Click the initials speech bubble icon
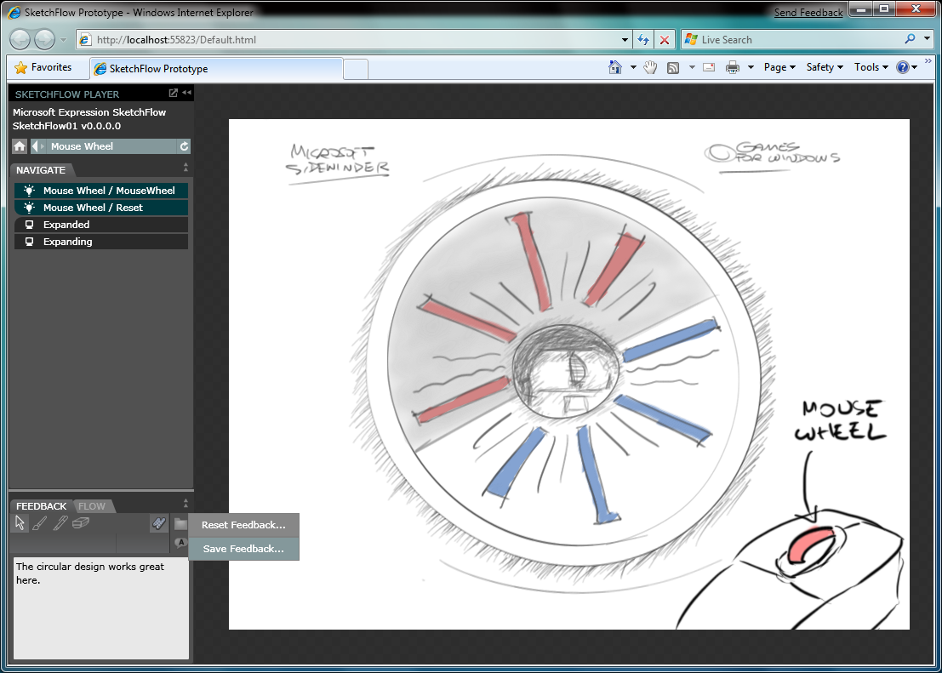The image size is (942, 673). pos(181,543)
